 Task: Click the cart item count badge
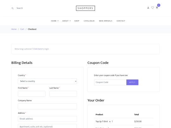tap(159, 5)
